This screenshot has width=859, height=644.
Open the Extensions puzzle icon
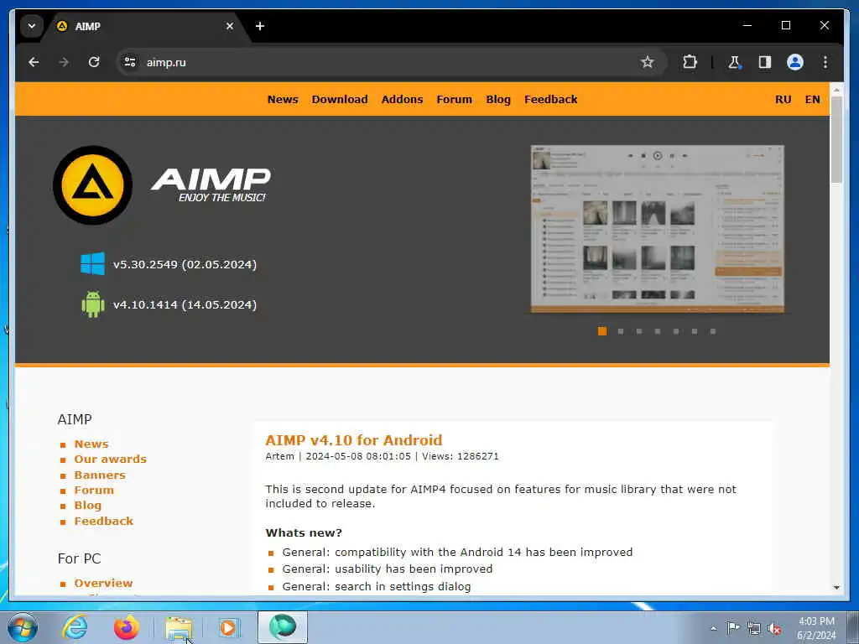(690, 62)
